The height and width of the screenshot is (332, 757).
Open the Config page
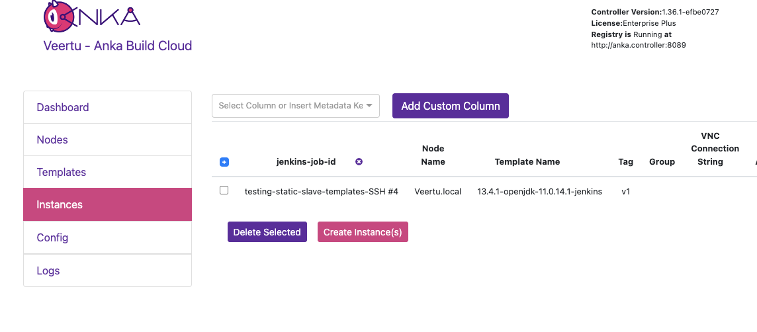point(52,237)
